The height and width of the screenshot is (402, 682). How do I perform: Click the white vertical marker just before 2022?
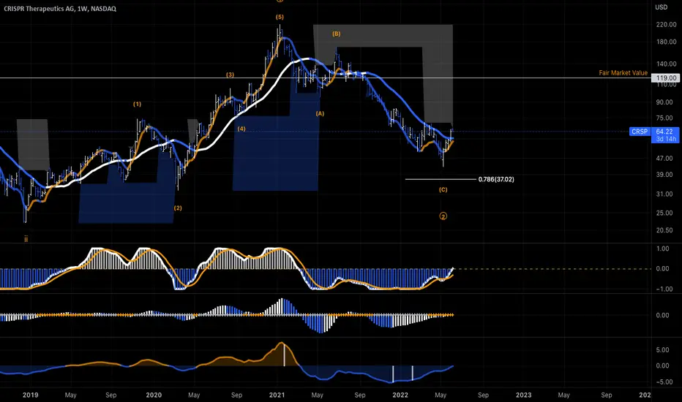[393, 373]
